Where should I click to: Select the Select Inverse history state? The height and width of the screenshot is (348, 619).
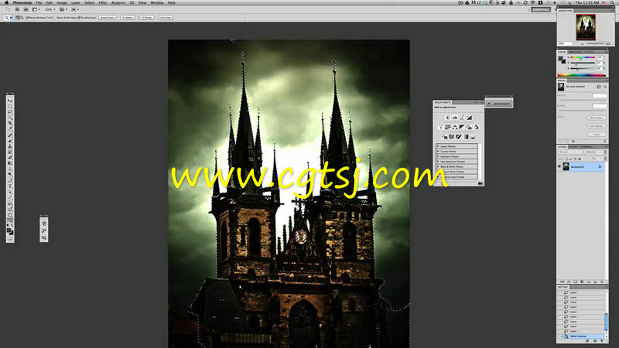[x=583, y=336]
